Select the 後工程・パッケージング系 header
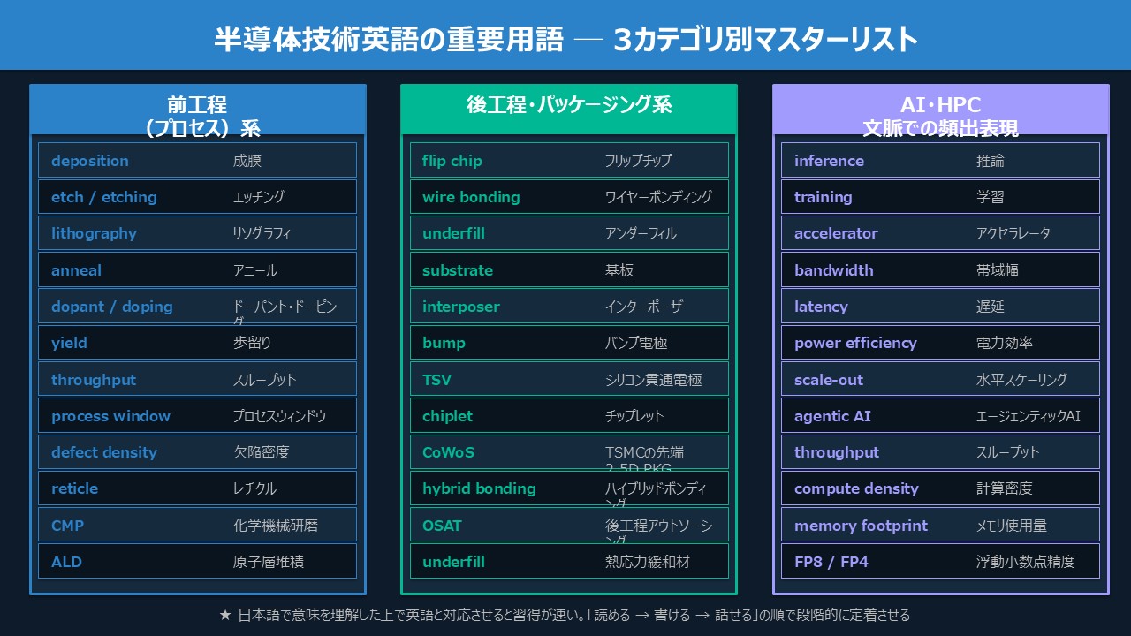1131x636 pixels. (569, 110)
